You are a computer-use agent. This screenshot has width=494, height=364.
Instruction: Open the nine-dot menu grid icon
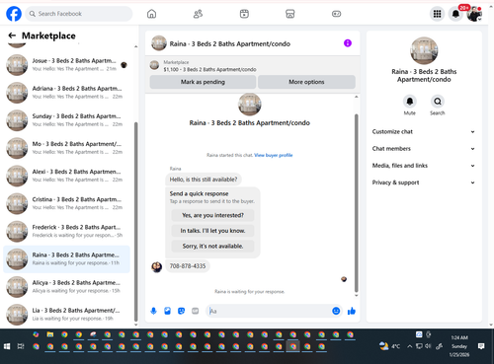coord(437,14)
